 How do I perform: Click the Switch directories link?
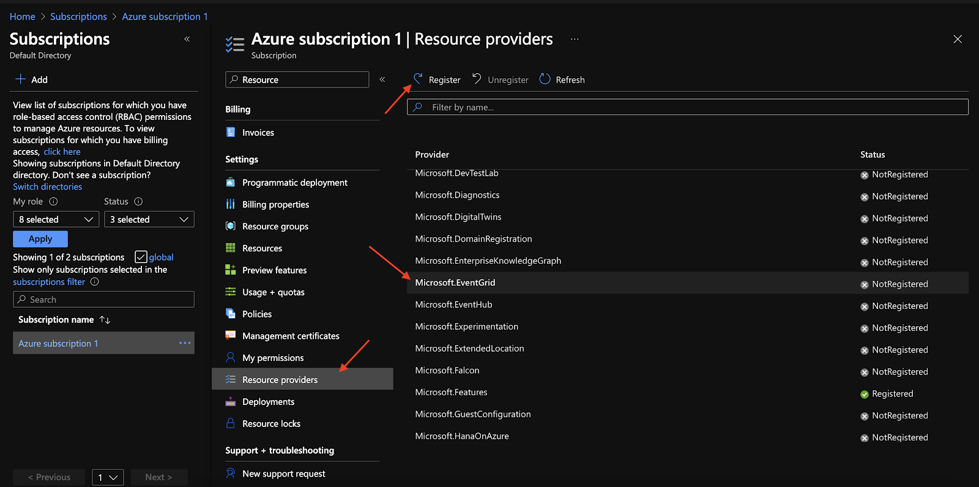click(x=48, y=187)
